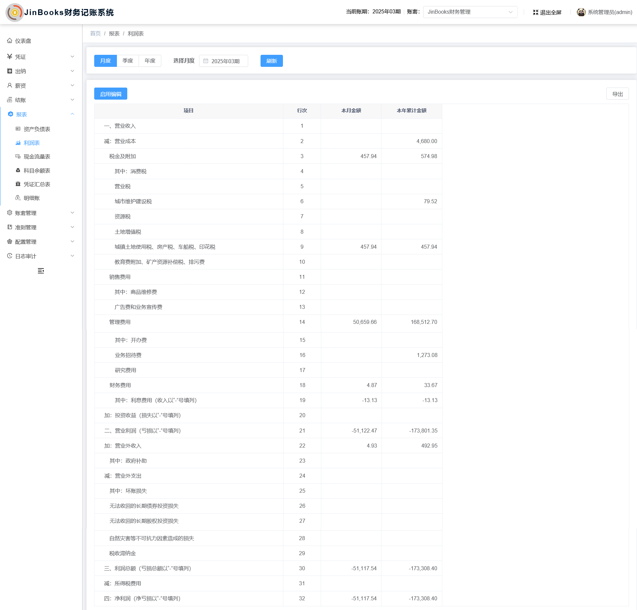Click the cash flow statement icon
The width and height of the screenshot is (637, 610).
pyautogui.click(x=18, y=156)
